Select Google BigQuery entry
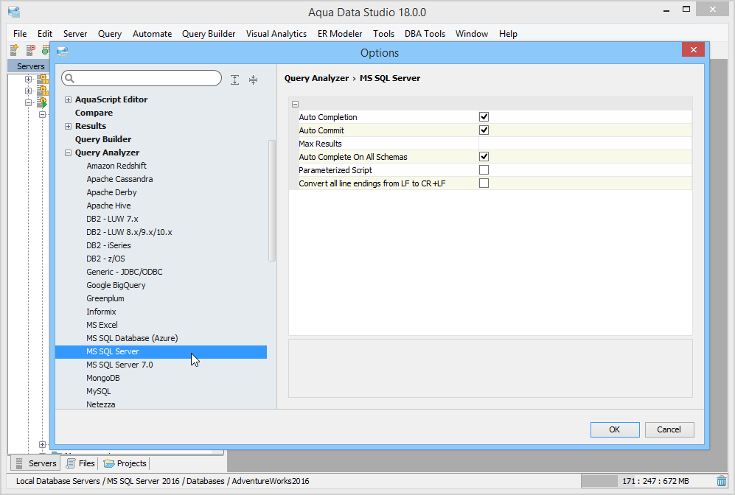735x495 pixels. 116,285
